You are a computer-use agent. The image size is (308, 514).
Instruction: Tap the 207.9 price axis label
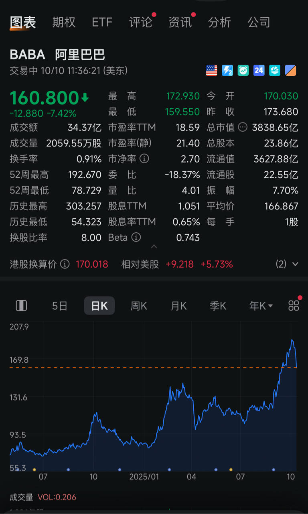coord(19,327)
